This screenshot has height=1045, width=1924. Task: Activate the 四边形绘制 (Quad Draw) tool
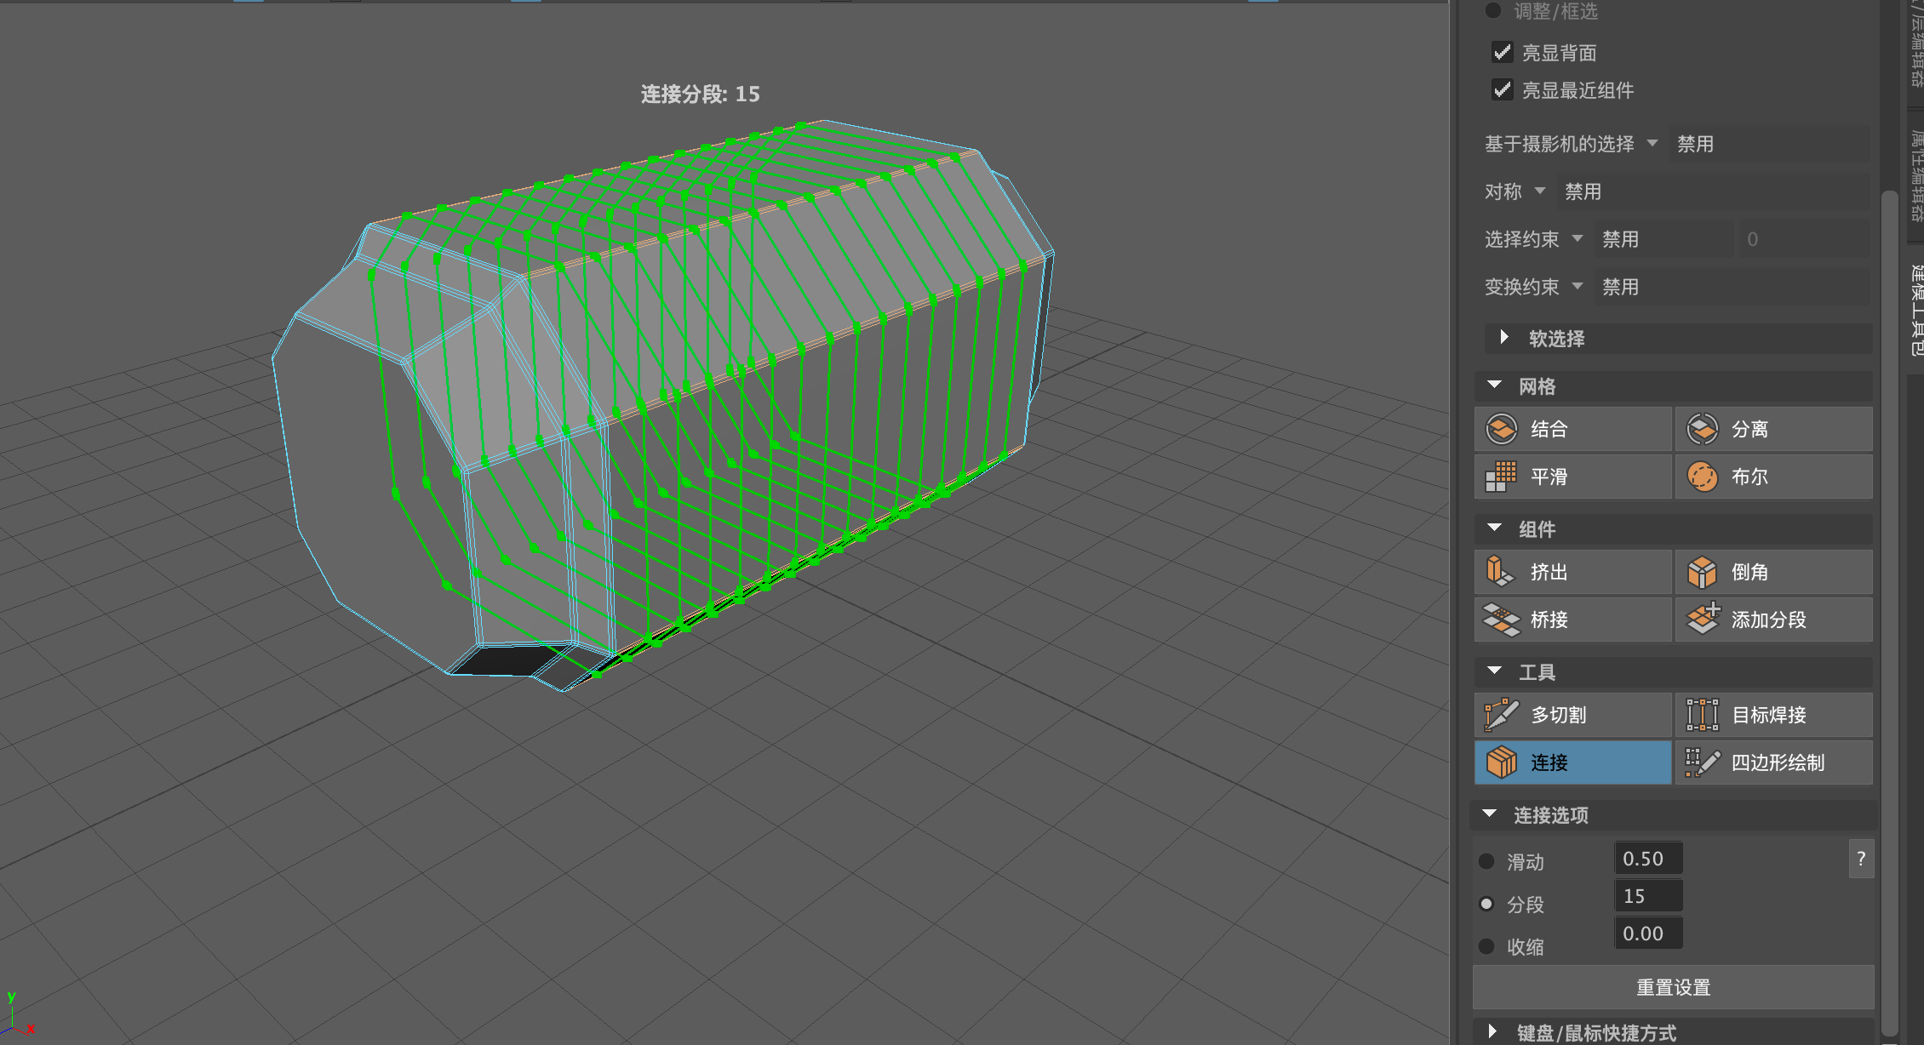click(x=1703, y=762)
